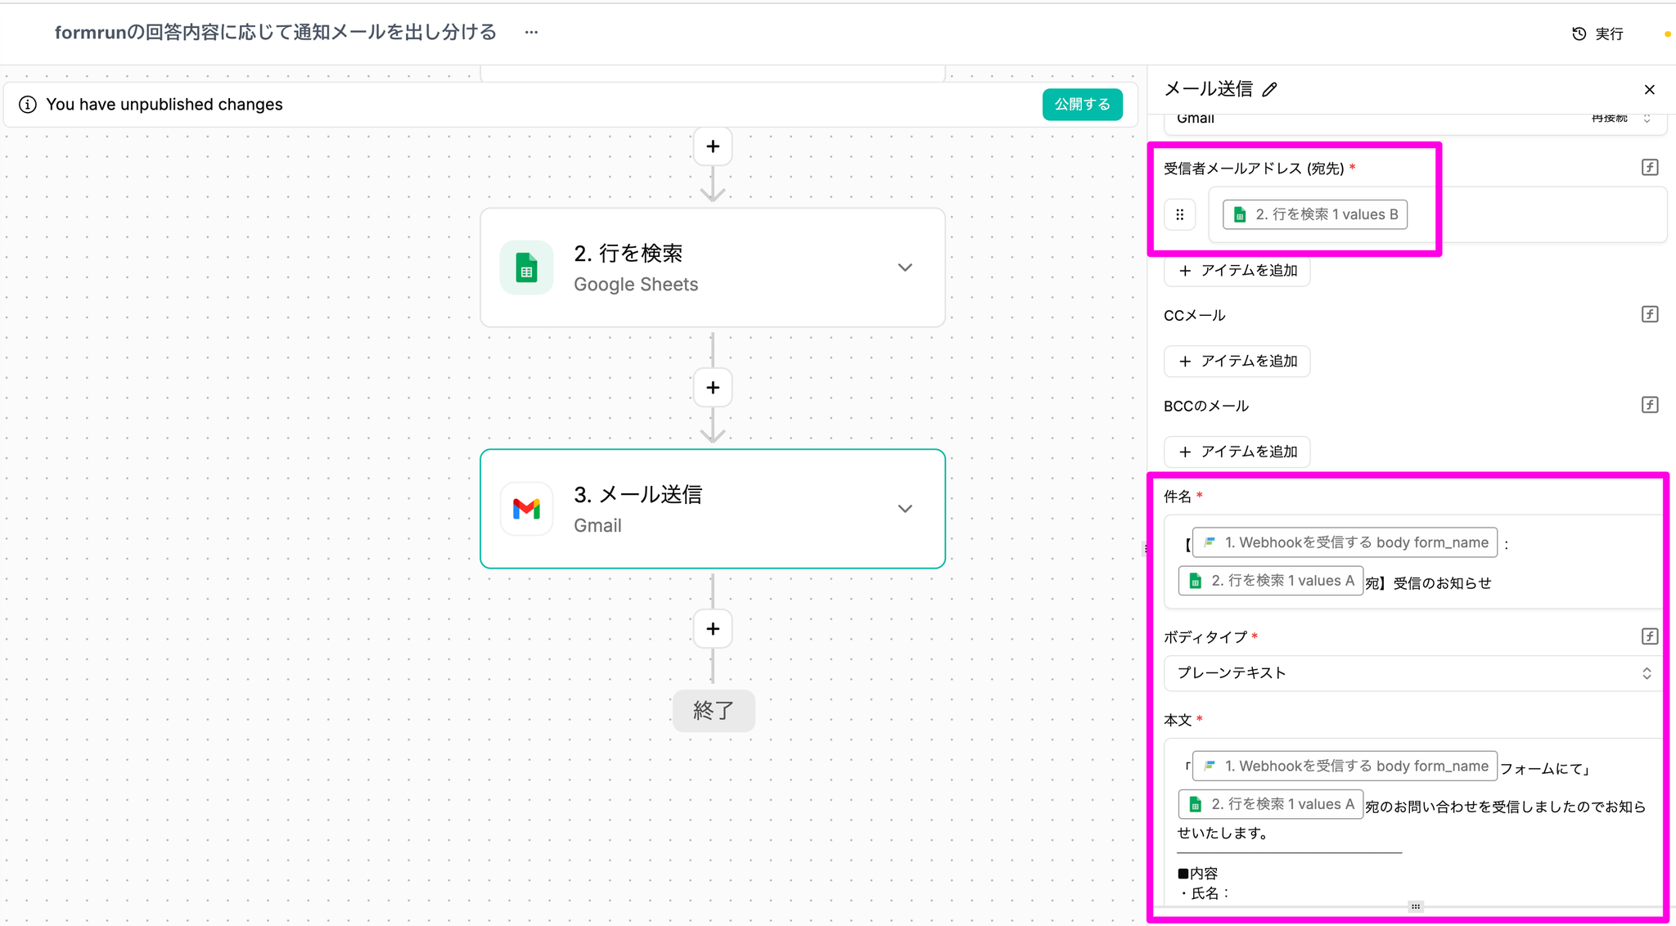Click the Gmail icon on step 3

click(x=526, y=509)
